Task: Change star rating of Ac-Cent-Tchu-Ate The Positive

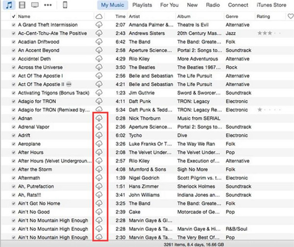Action: click(269, 33)
